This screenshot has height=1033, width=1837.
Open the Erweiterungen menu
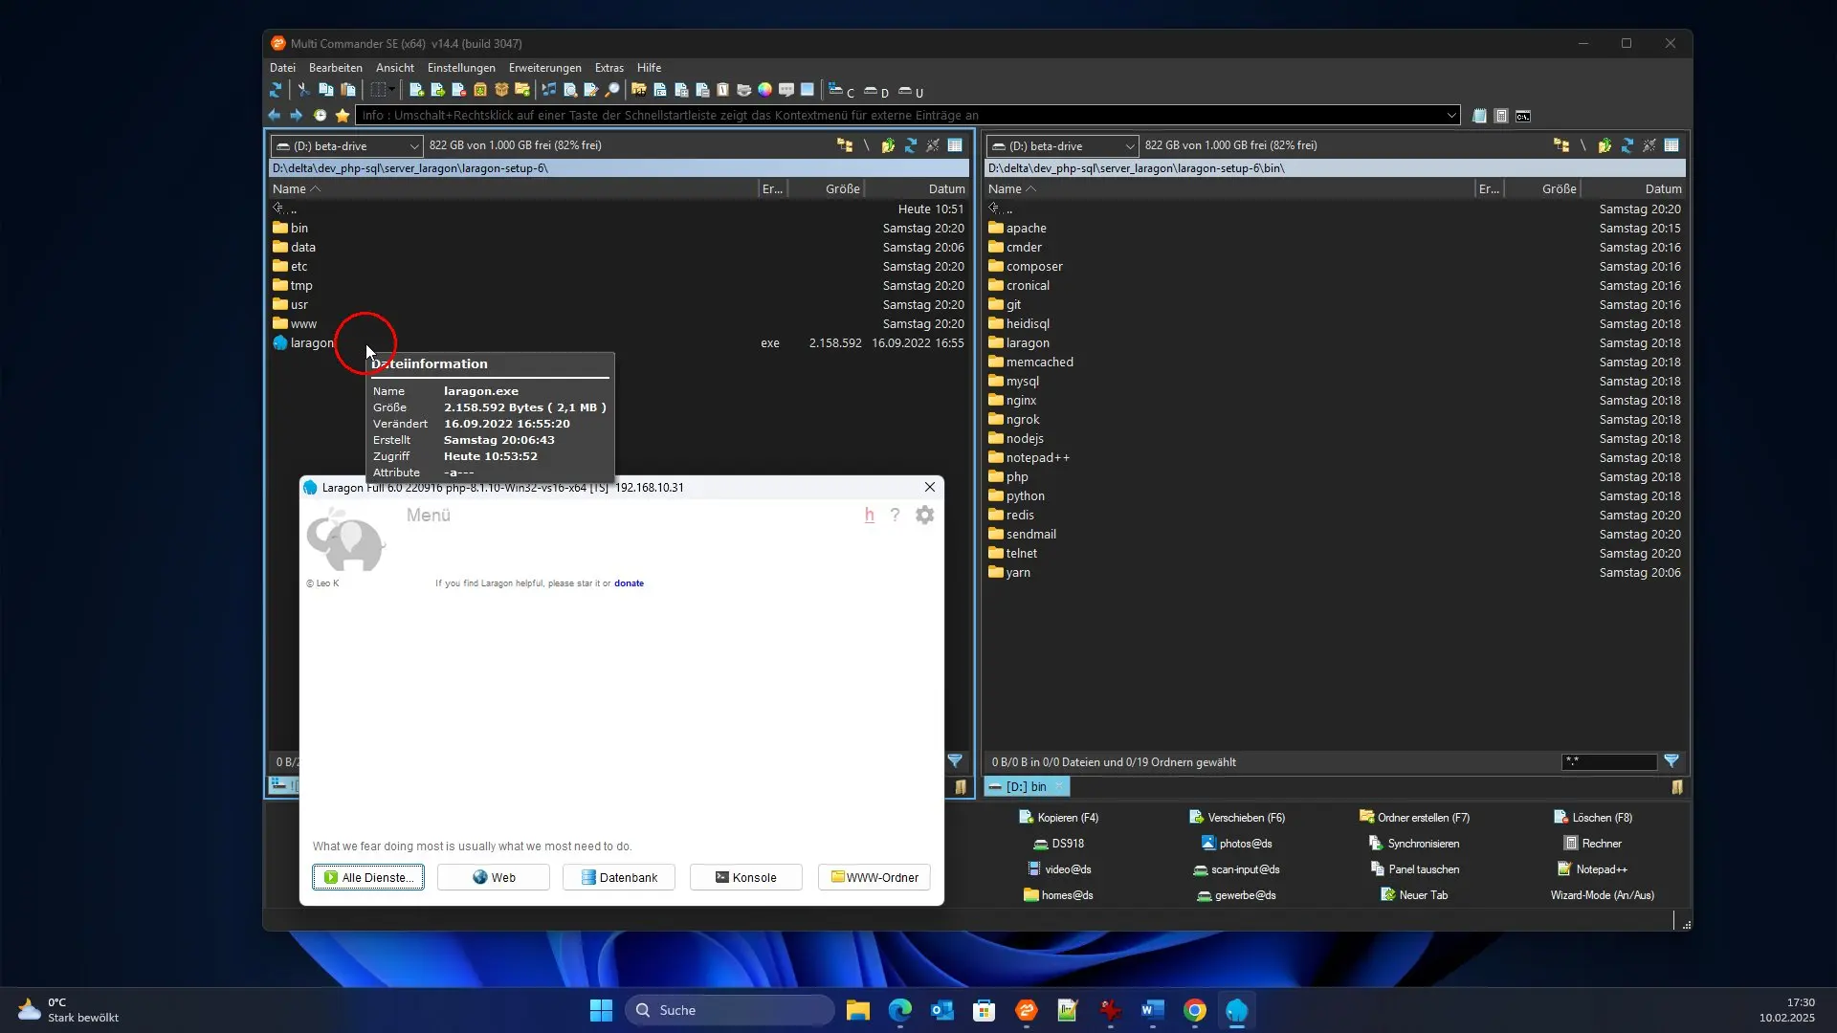click(545, 68)
